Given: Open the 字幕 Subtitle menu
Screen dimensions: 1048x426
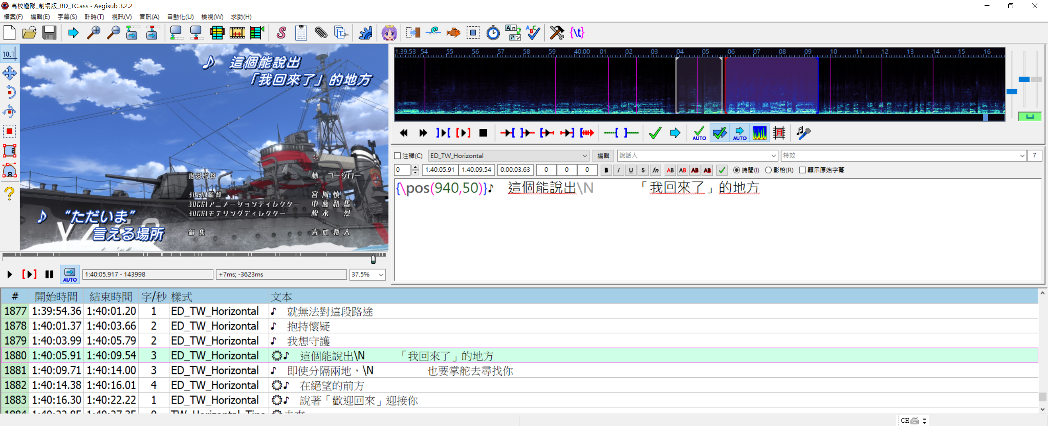Looking at the screenshot, I should pos(67,17).
